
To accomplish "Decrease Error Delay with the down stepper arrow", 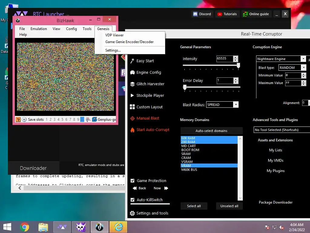I will (236, 82).
